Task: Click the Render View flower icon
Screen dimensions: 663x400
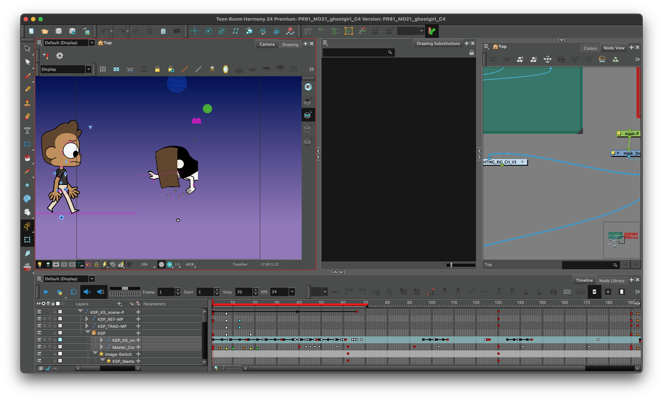Action: [x=170, y=264]
